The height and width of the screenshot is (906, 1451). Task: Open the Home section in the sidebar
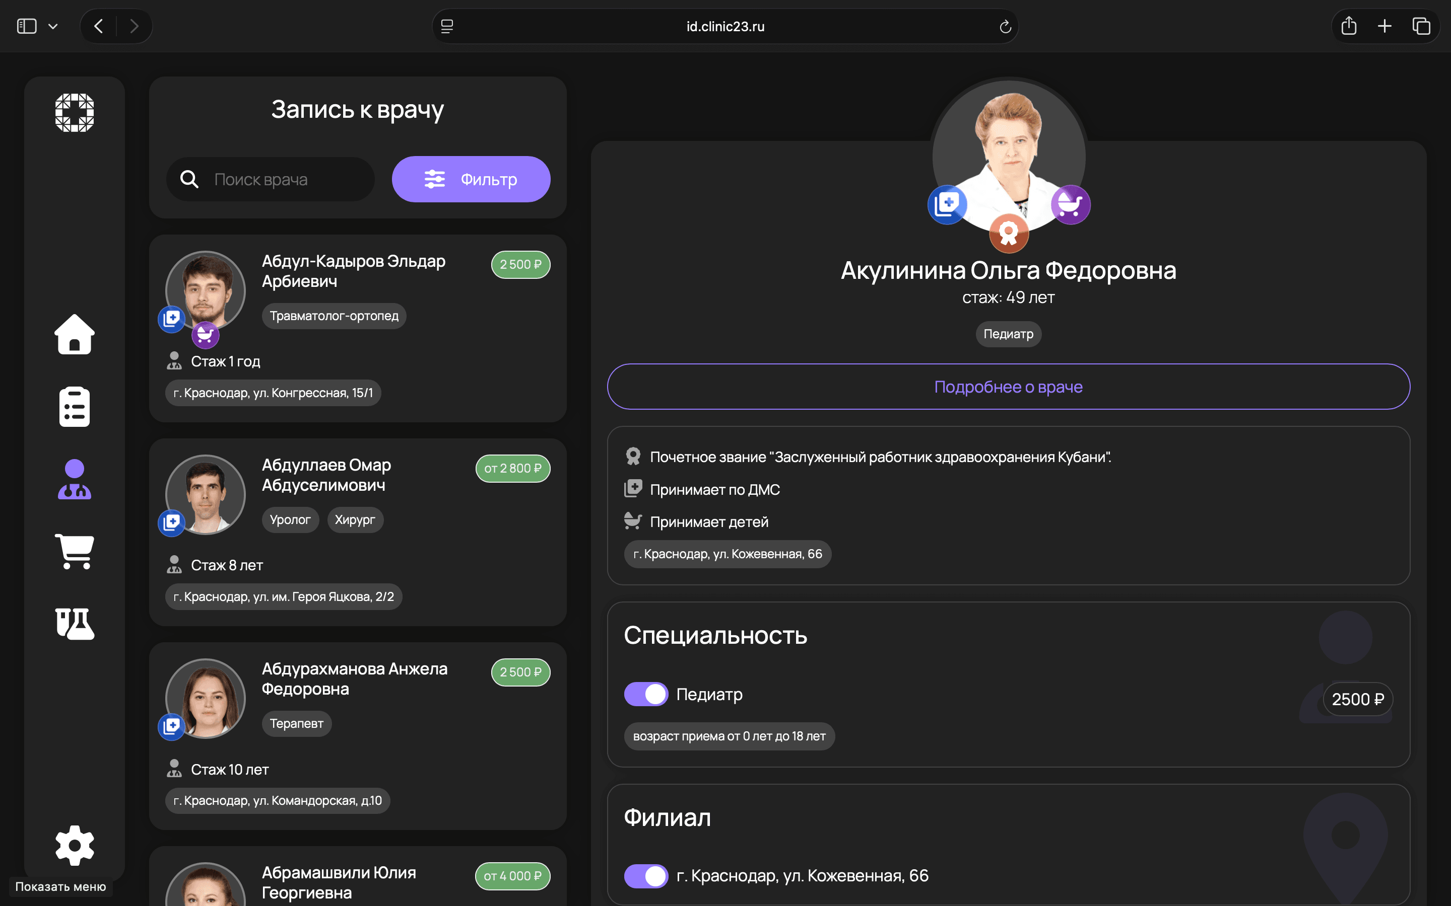(x=75, y=334)
